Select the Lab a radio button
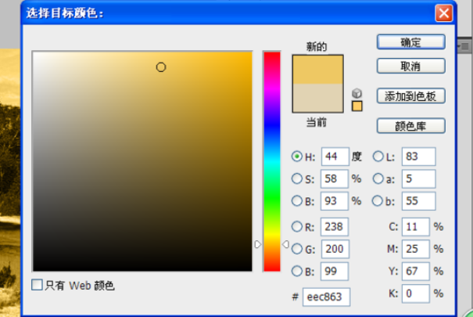 point(378,178)
